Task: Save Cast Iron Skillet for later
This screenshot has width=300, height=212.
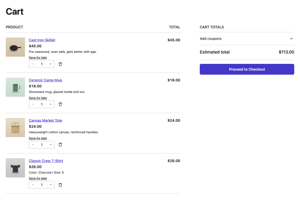Action: tap(38, 57)
